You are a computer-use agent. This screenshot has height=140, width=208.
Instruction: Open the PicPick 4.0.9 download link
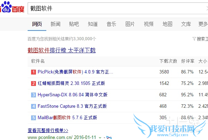[x=75, y=72]
